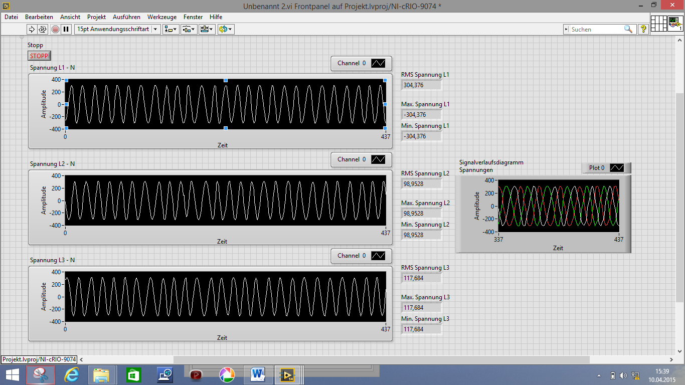Click the Run Continuously icon
Screen dimensions: 685x385
point(43,29)
